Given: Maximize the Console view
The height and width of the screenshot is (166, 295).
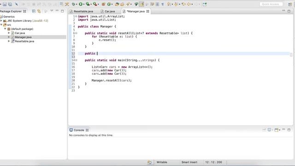Looking at the screenshot, I should click(x=289, y=130).
